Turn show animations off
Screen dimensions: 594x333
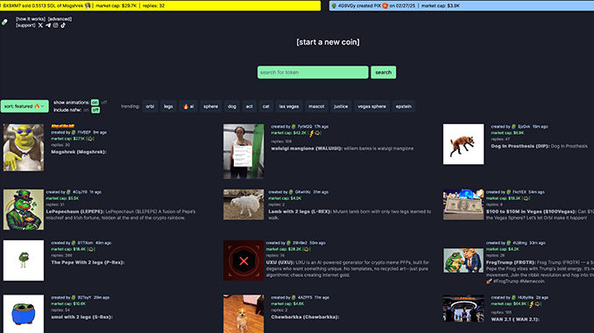[103, 102]
